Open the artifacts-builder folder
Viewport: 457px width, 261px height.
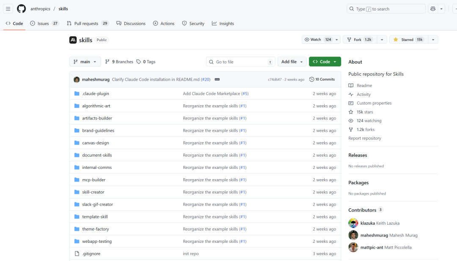pyautogui.click(x=97, y=118)
